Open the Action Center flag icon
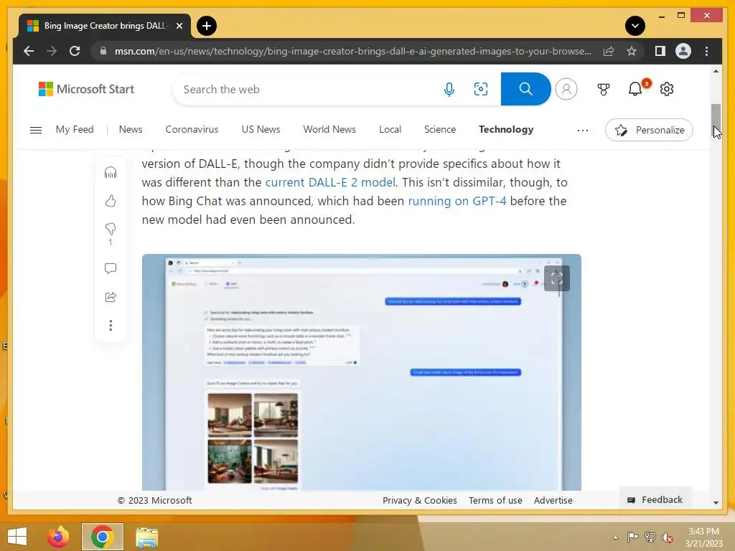Image resolution: width=735 pixels, height=551 pixels. tap(632, 537)
